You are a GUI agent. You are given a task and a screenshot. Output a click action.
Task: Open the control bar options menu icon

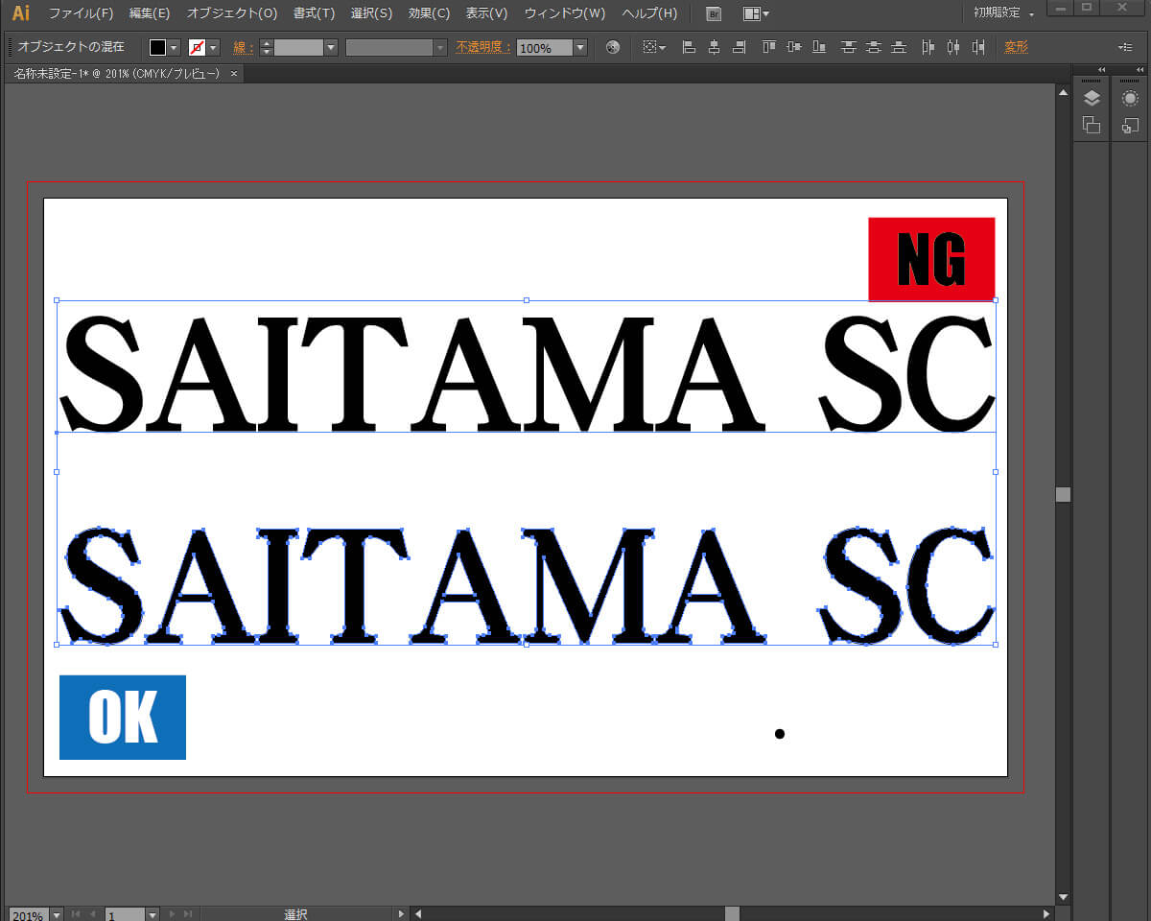pyautogui.click(x=1125, y=47)
